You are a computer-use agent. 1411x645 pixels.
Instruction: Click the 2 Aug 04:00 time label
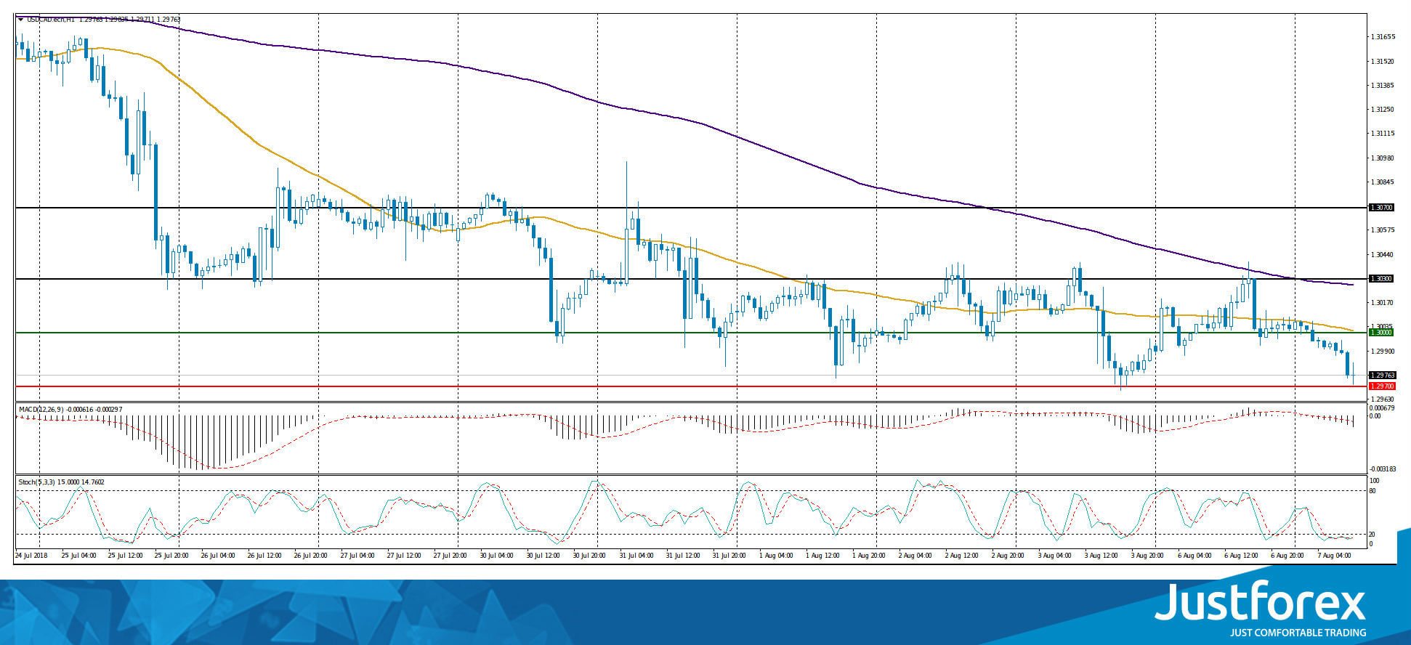(x=915, y=556)
